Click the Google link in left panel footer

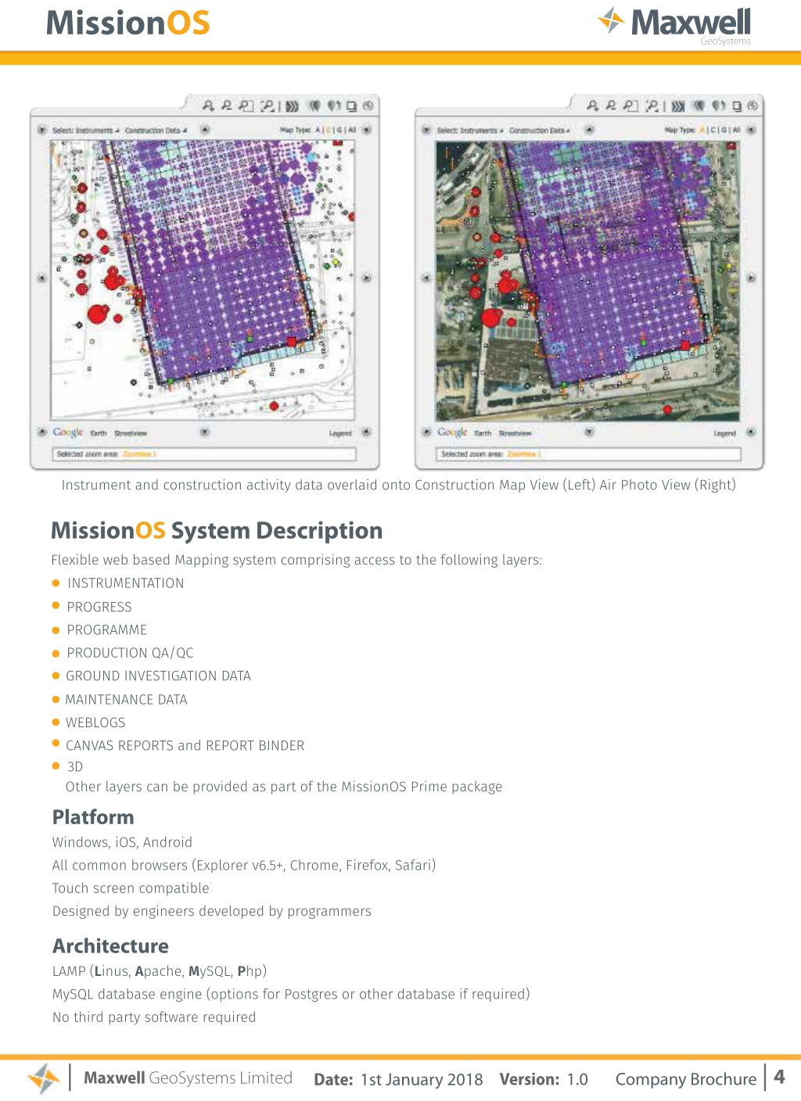tap(68, 432)
